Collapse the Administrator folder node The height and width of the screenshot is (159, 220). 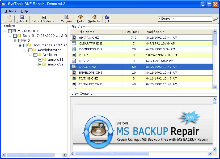click(25, 50)
